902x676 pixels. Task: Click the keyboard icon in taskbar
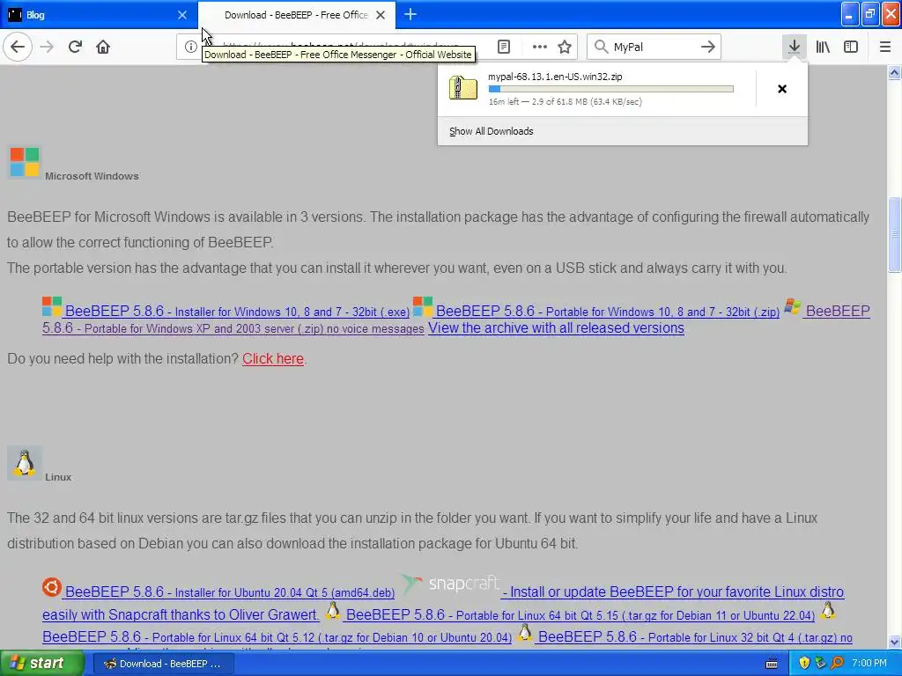pos(772,664)
